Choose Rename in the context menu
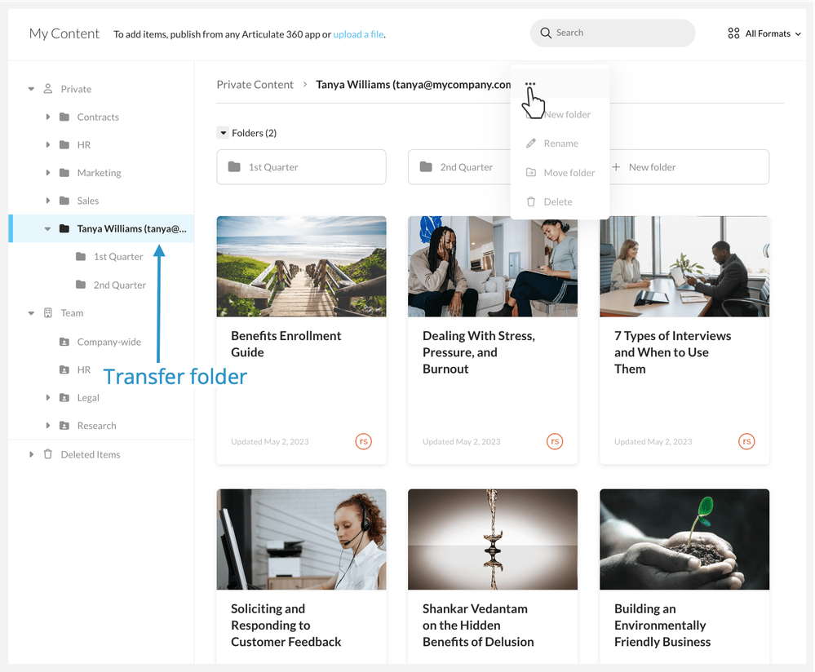 click(560, 144)
